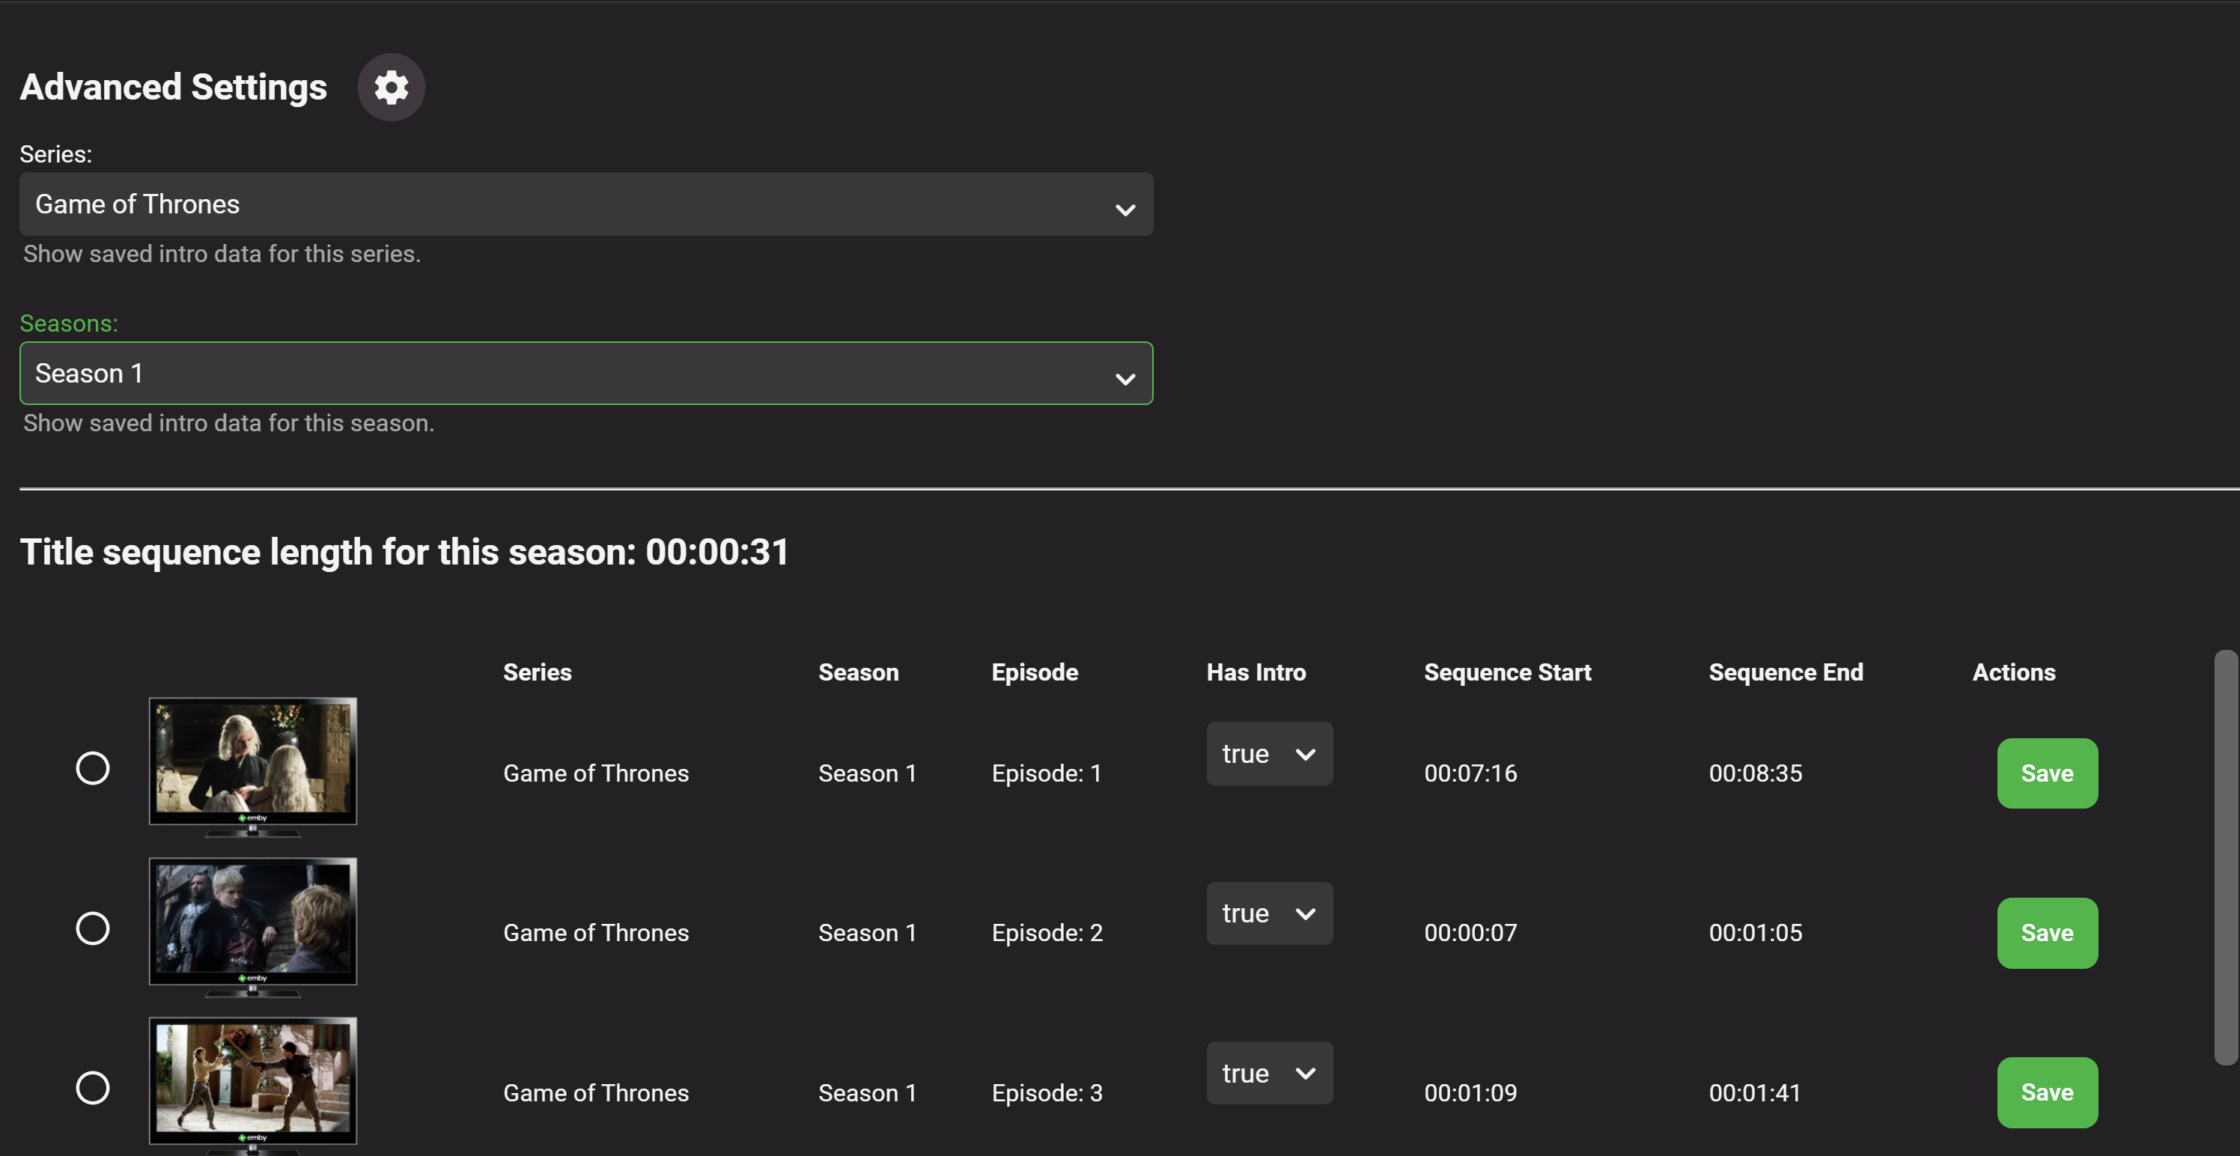Select the radio button for Episode 2
This screenshot has height=1156, width=2240.
[92, 928]
